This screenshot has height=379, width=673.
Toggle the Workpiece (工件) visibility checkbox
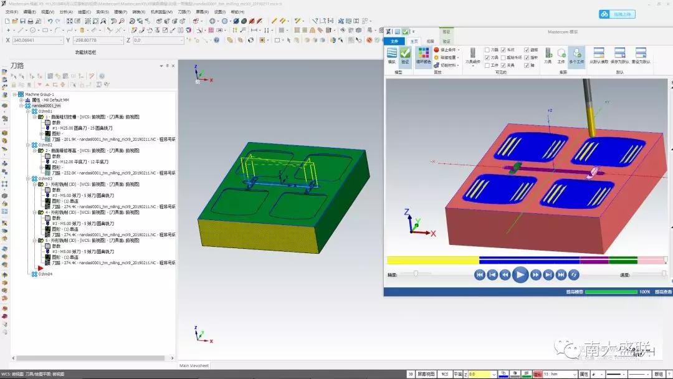point(487,65)
